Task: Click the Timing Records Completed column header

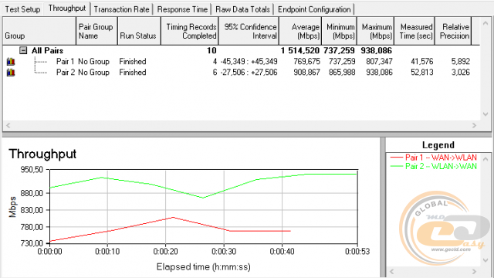Action: click(x=190, y=31)
